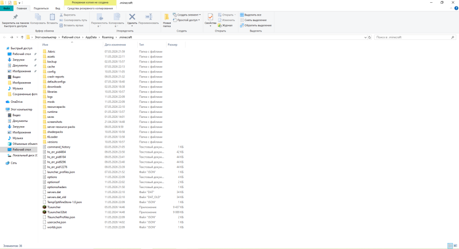The width and height of the screenshot is (459, 249).
Task: Click Этот компьютер in the address breadcrumb
Action: click(x=45, y=38)
